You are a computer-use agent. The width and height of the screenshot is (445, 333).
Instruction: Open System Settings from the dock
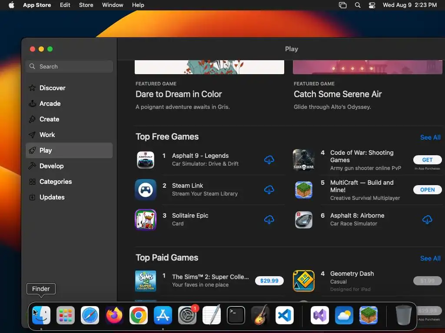pos(187,315)
